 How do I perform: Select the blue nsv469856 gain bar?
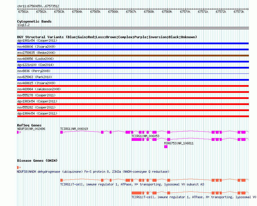click(x=133, y=62)
